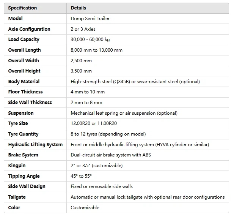234x218 pixels.
Task: Click the "3,500 mm" height value
Action: pos(81,71)
